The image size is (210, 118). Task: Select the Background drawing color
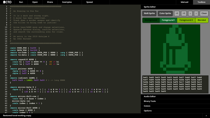click(x=151, y=20)
